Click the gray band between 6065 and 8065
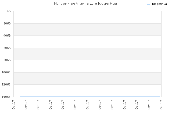Screen dimensions: 172x129 point(87,54)
